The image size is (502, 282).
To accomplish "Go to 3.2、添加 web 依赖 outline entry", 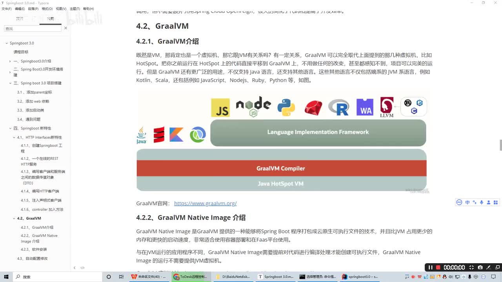I will 33,101.
